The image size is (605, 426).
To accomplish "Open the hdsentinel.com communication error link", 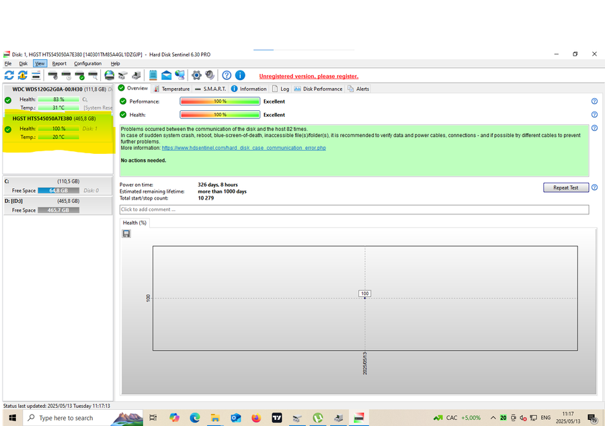I will click(243, 148).
